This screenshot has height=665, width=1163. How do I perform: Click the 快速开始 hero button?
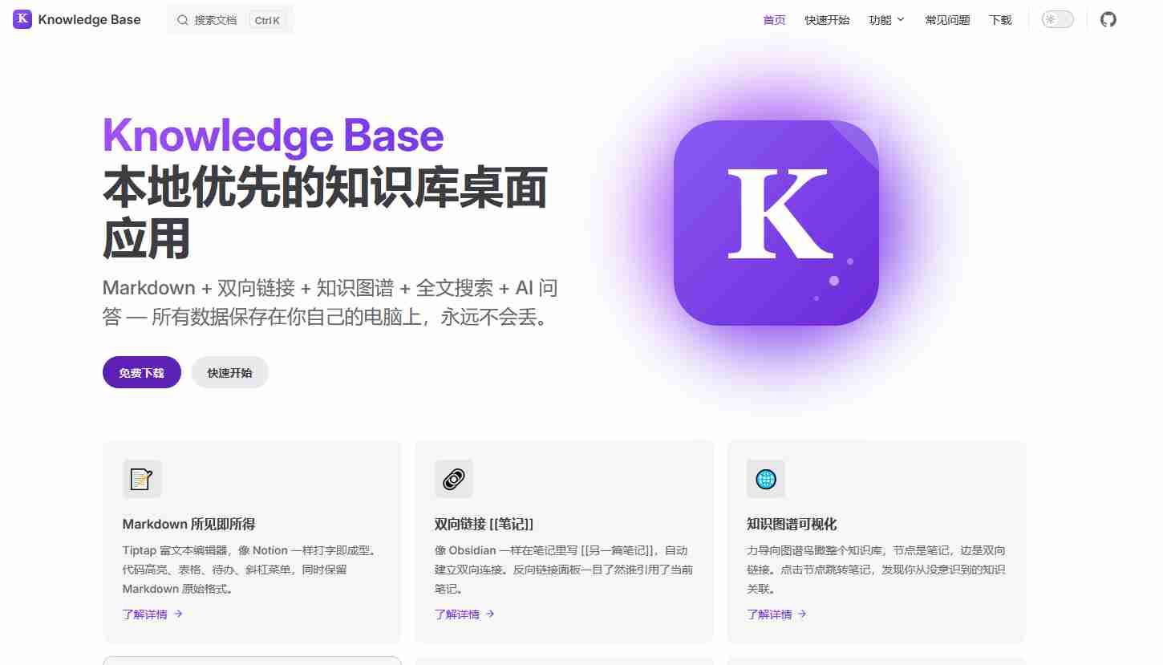click(229, 372)
